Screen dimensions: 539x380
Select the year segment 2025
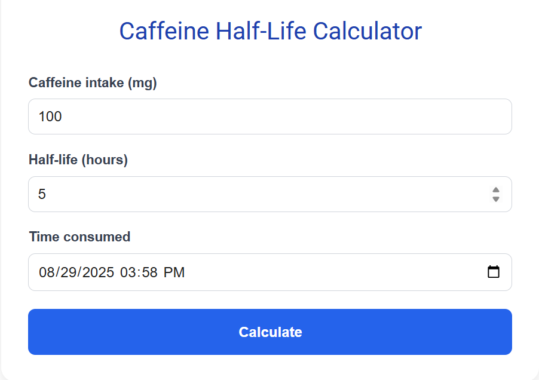tap(97, 272)
